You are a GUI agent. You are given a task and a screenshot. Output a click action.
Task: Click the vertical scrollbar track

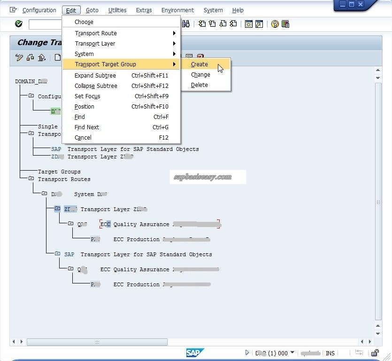tap(378, 202)
